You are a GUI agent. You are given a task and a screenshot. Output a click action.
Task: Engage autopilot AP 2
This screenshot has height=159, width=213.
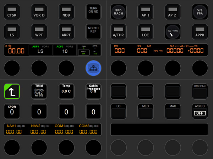click(173, 12)
